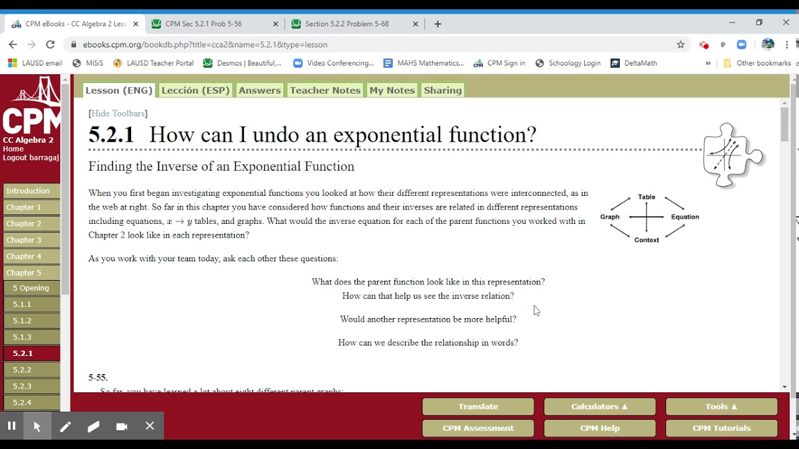Screen dimensions: 799x449
Task: Open 5 Opening in the sidebar
Action: point(31,288)
